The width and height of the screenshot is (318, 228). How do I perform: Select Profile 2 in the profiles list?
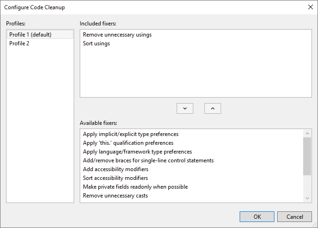coord(40,43)
